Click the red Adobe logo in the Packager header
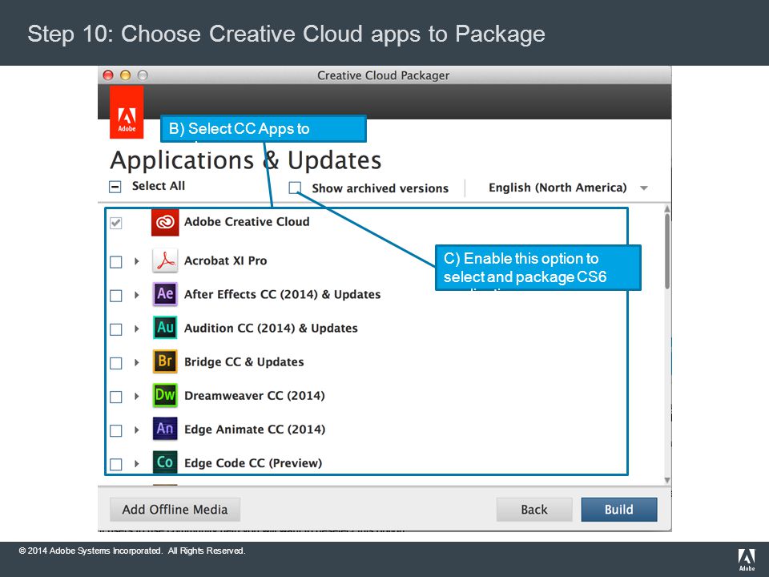 pyautogui.click(x=127, y=112)
